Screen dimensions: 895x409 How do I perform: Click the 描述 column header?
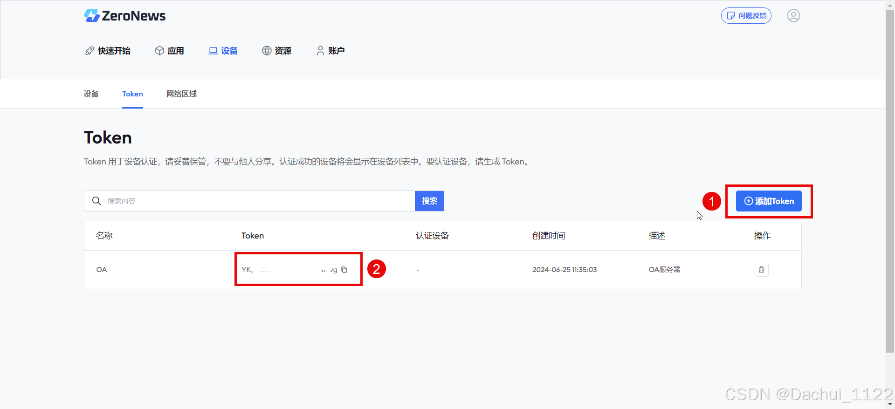click(657, 236)
